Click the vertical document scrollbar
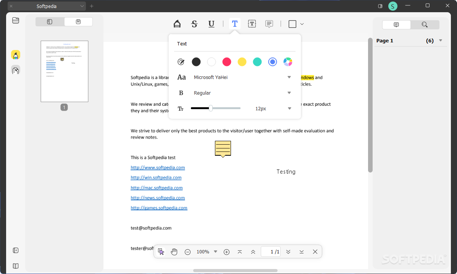The width and height of the screenshot is (457, 274). [370, 105]
